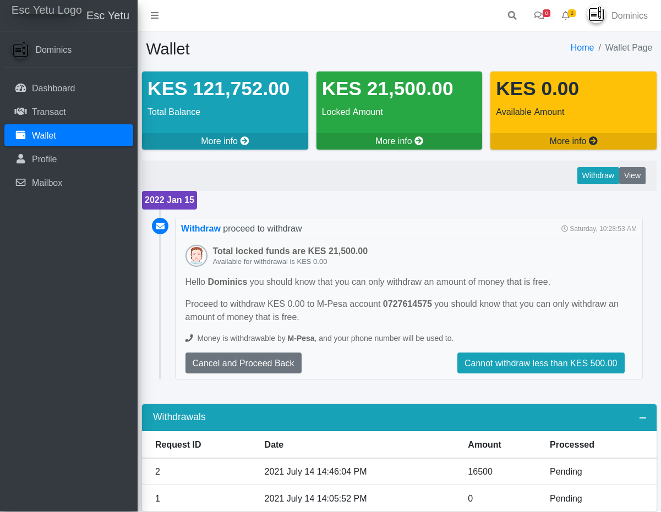Click Home breadcrumb link
This screenshot has width=661, height=512.
coord(582,48)
